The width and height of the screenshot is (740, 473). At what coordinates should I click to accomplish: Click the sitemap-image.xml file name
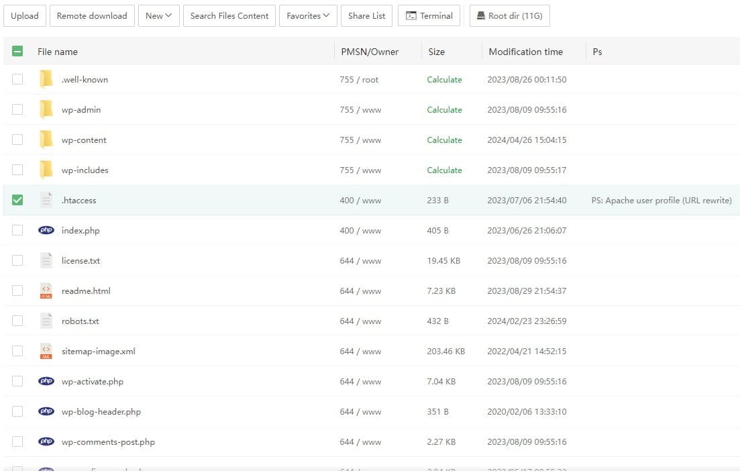99,351
